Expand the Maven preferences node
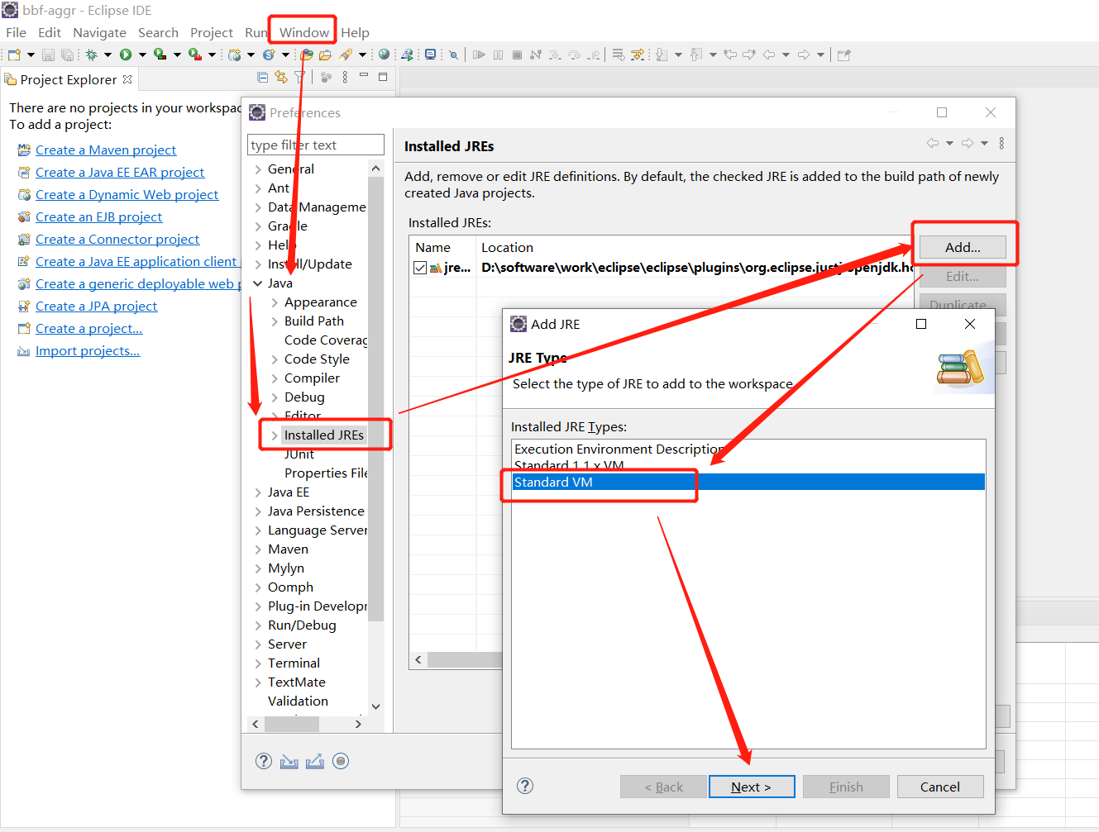This screenshot has height=832, width=1099. (257, 549)
